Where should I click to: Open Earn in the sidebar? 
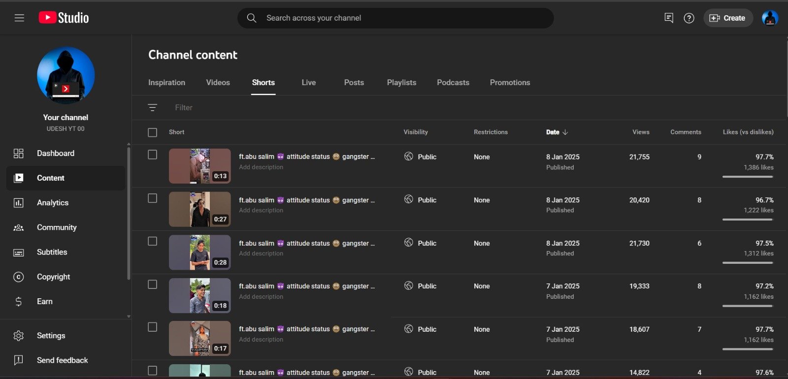66,302
